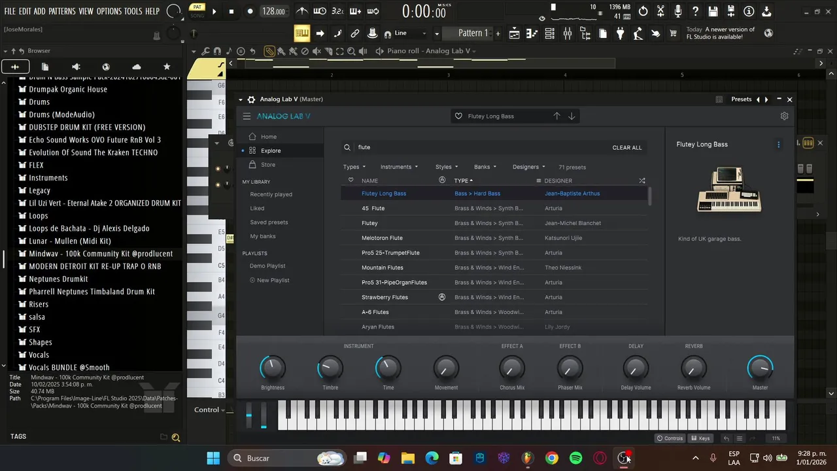Click the piano roll magnet snap icon
837x471 pixels.
click(217, 51)
